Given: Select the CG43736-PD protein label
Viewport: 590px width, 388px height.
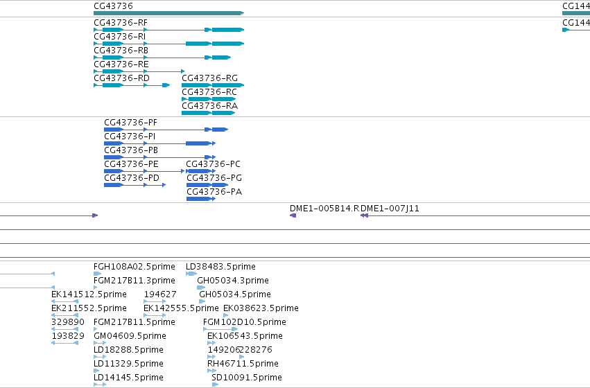Looking at the screenshot, I should click(132, 178).
